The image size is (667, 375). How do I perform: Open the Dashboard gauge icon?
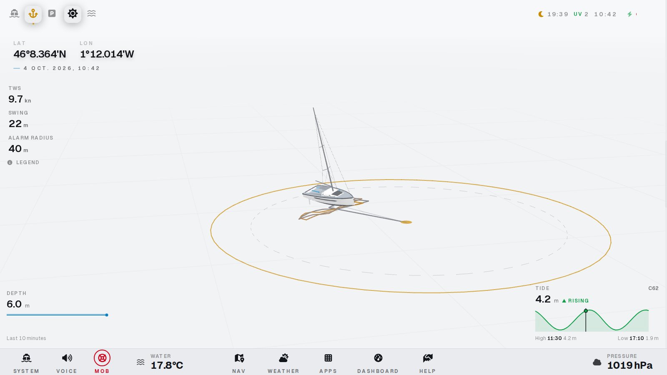[378, 362]
